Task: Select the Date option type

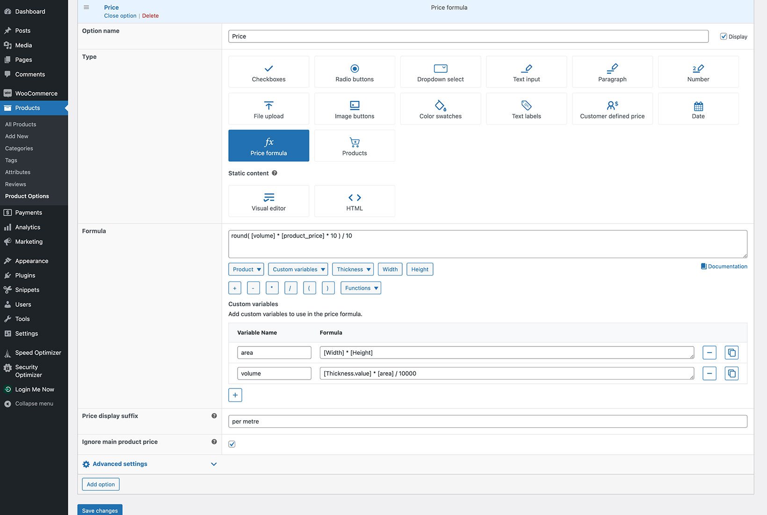Action: 698,109
